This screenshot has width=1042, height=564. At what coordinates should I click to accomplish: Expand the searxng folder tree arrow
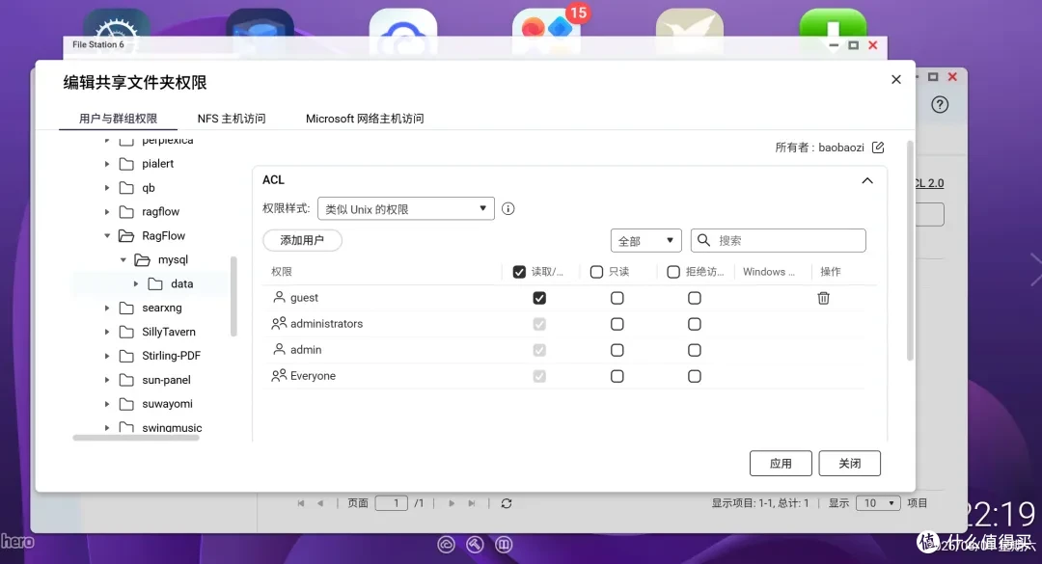(107, 309)
